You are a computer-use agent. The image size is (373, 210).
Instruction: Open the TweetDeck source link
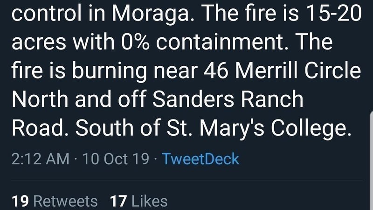click(x=200, y=159)
